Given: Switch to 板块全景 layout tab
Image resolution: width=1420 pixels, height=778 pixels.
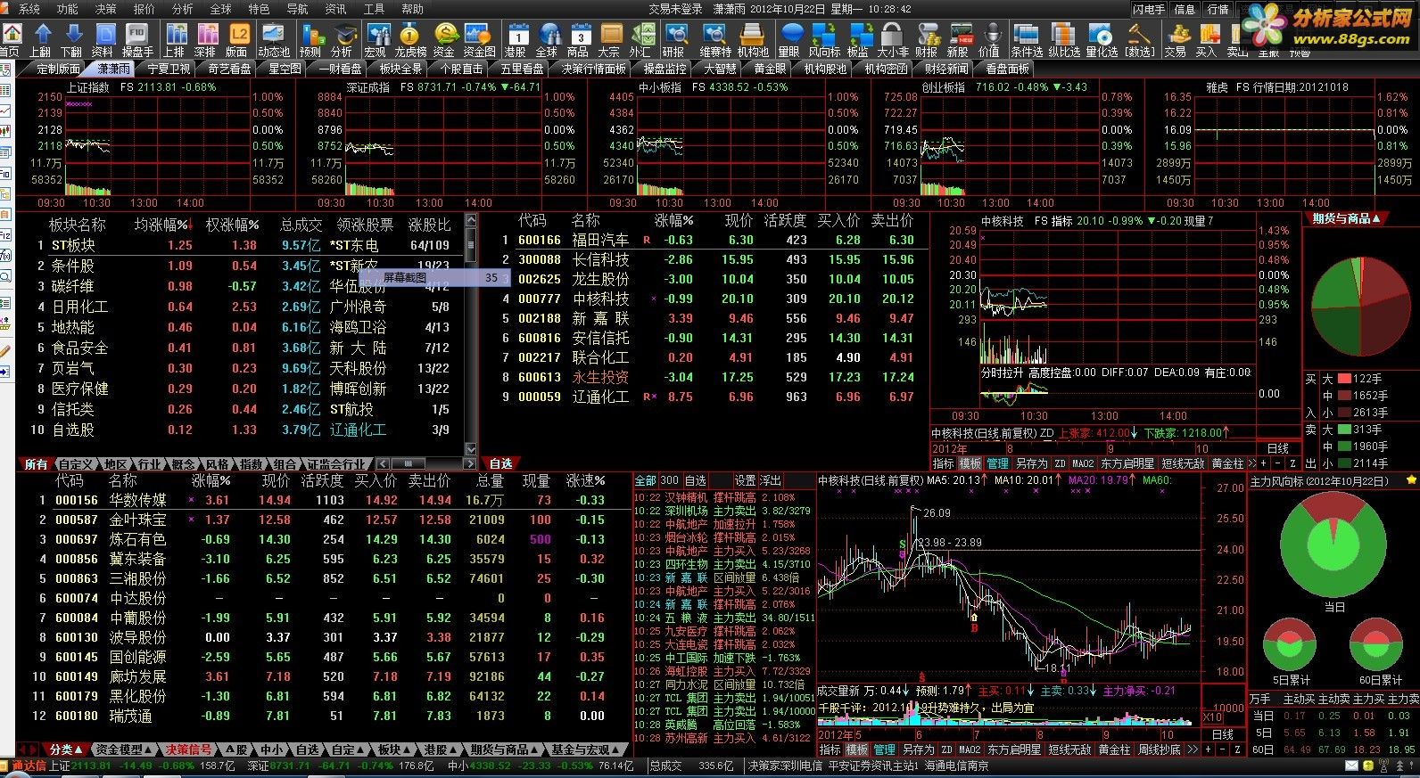Looking at the screenshot, I should click(x=400, y=69).
